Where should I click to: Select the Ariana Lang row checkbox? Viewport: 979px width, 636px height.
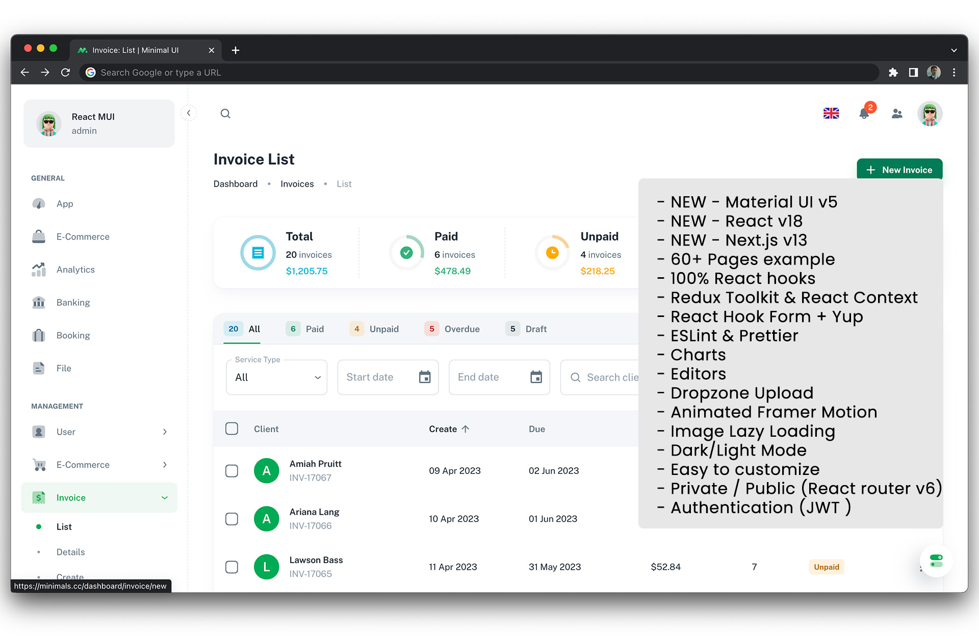coord(231,519)
